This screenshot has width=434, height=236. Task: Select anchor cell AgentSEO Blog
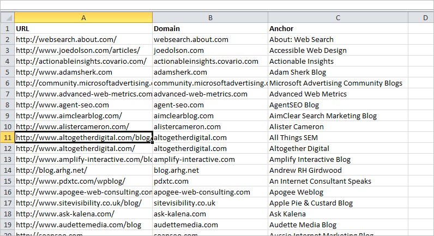click(338, 105)
